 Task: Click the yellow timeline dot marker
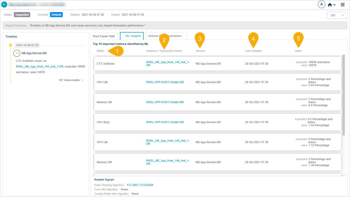click(11, 45)
